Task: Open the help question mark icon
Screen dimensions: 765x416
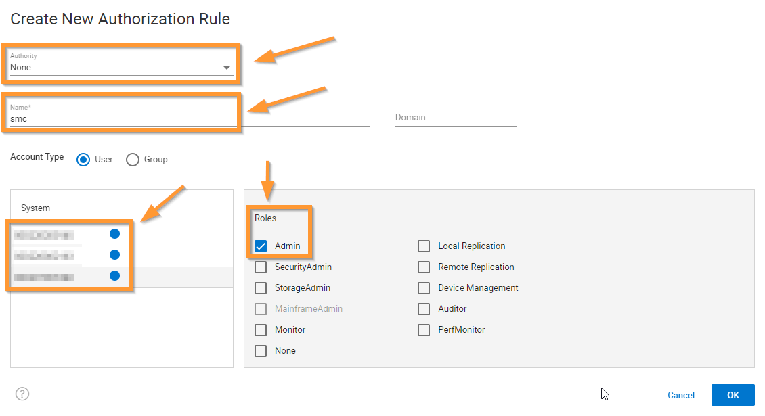Action: pyautogui.click(x=22, y=394)
